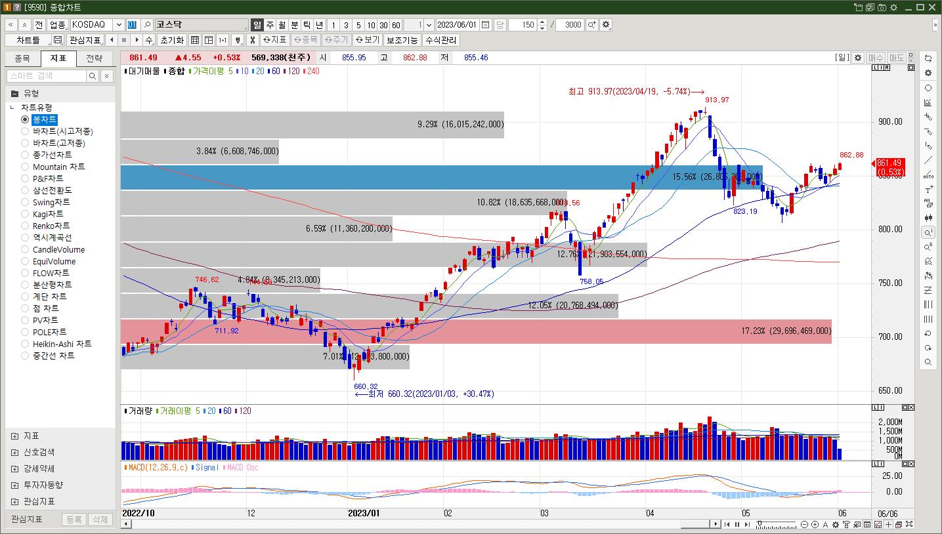Select the P&F차트 radio option
Screen dimensions: 942x534
point(25,178)
